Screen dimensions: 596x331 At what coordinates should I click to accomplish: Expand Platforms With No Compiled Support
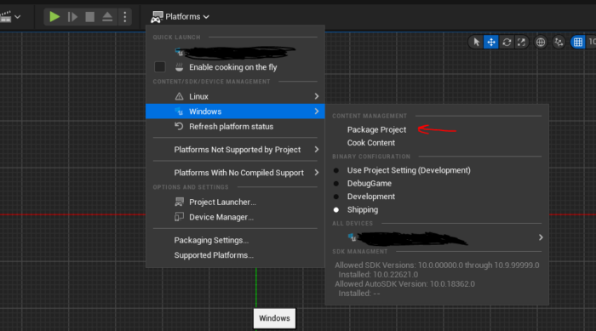click(x=235, y=173)
